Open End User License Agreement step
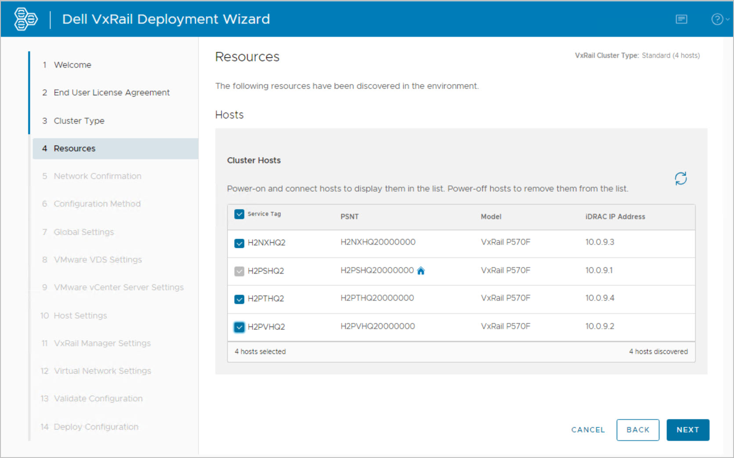The image size is (734, 458). (112, 93)
